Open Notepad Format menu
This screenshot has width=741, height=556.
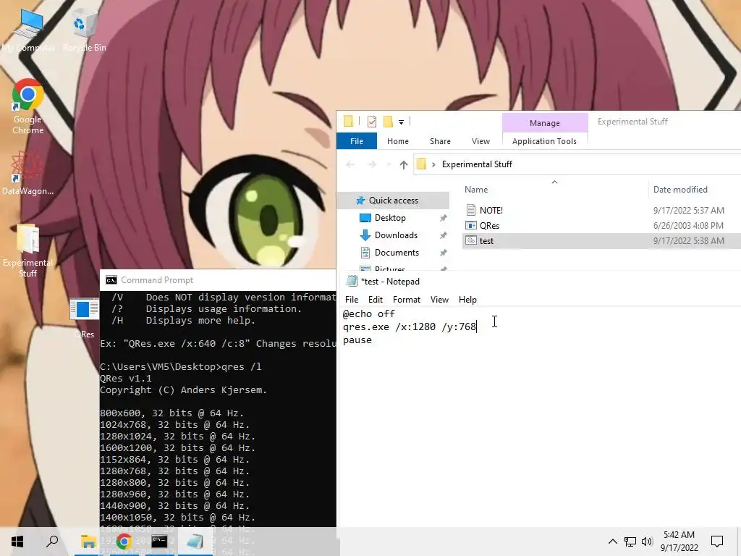[407, 300]
